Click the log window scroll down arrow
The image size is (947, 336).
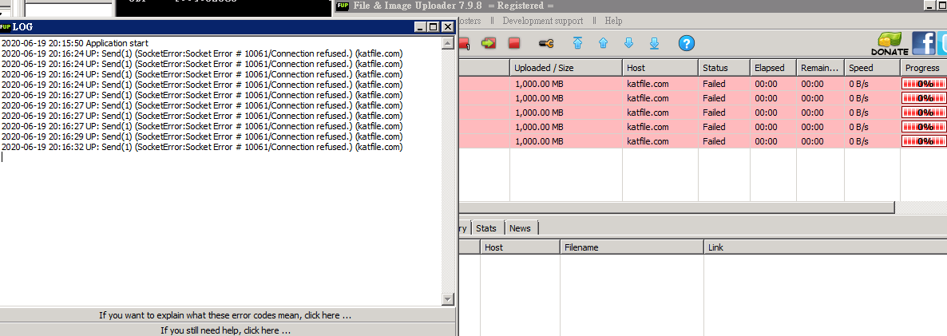(x=448, y=299)
